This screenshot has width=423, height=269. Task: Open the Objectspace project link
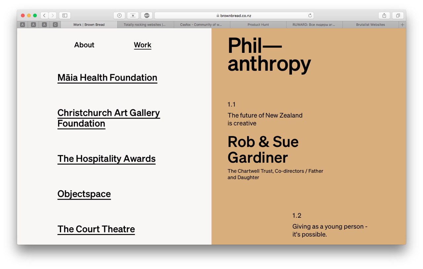(84, 194)
